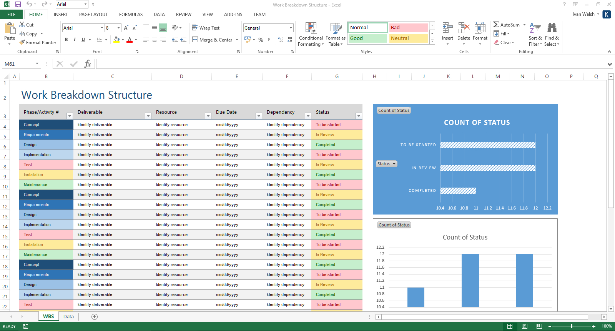Click Count of Status button on blue chart
The width and height of the screenshot is (615, 331).
pos(394,110)
